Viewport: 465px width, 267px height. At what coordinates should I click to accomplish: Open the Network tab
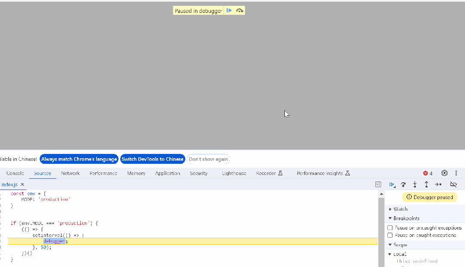pos(70,173)
